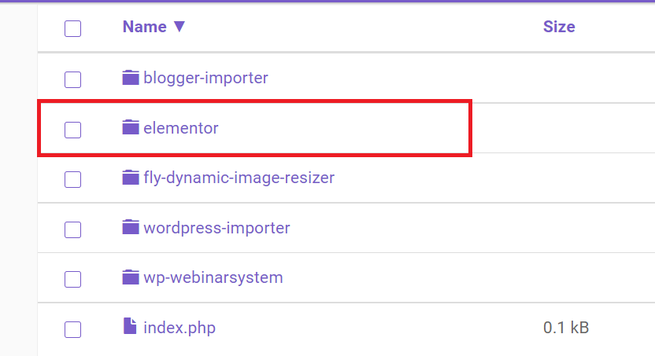Click the wp-webinarsystem folder icon
This screenshot has width=655, height=356.
[x=131, y=277]
